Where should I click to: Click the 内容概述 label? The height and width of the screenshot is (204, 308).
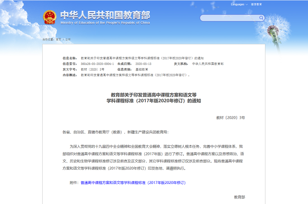[70, 75]
